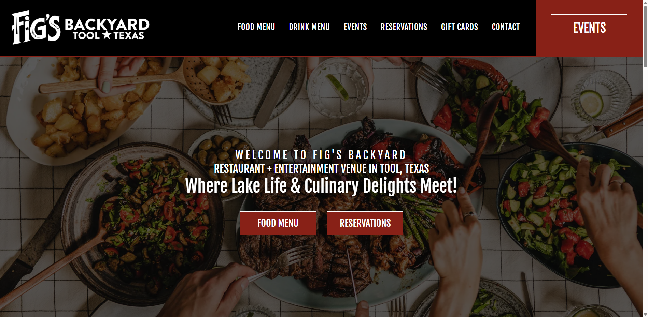Click the red Events button at top right
Screen dimensions: 648x317
pos(589,28)
